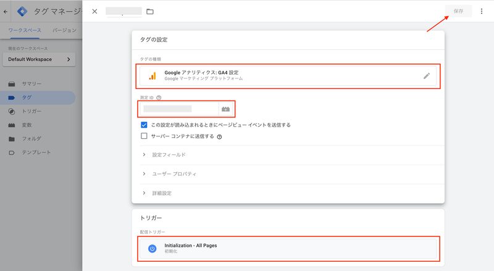Click the タグの設定 heading

click(154, 40)
